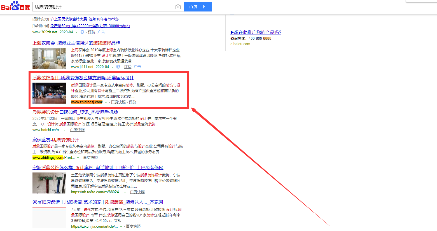Open 想在此推广您的产品吗 link
437x231 pixels.
click(256, 32)
